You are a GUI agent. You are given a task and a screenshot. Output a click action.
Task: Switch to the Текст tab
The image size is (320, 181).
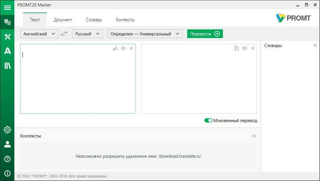point(35,20)
